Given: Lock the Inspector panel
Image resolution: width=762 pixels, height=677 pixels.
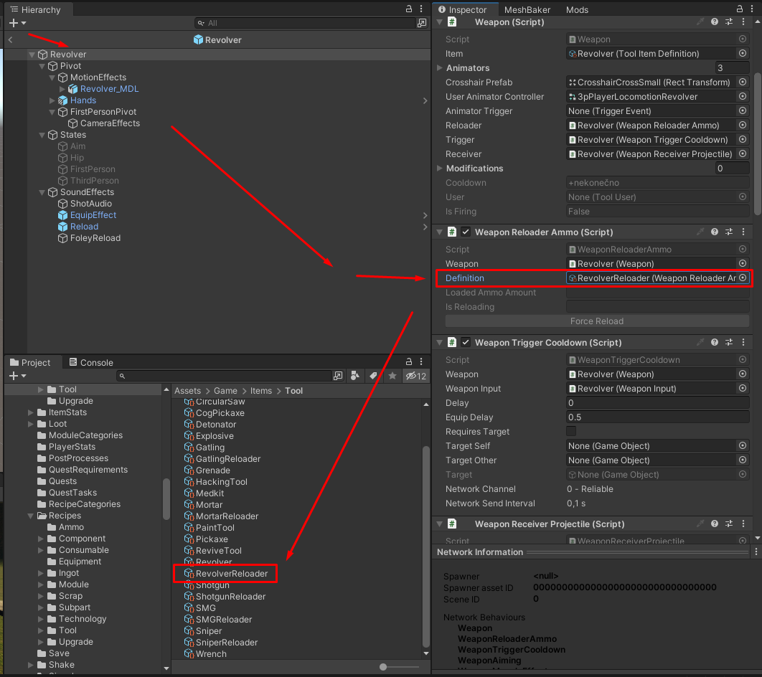Looking at the screenshot, I should pos(740,9).
